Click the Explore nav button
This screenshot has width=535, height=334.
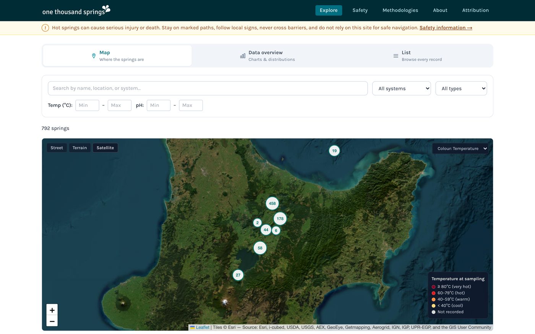(x=329, y=10)
